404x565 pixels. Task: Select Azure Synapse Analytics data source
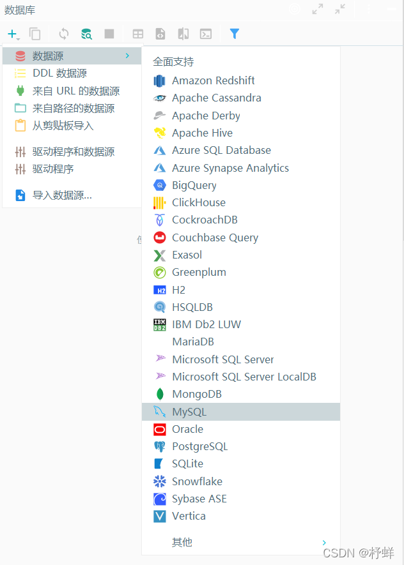click(x=241, y=167)
